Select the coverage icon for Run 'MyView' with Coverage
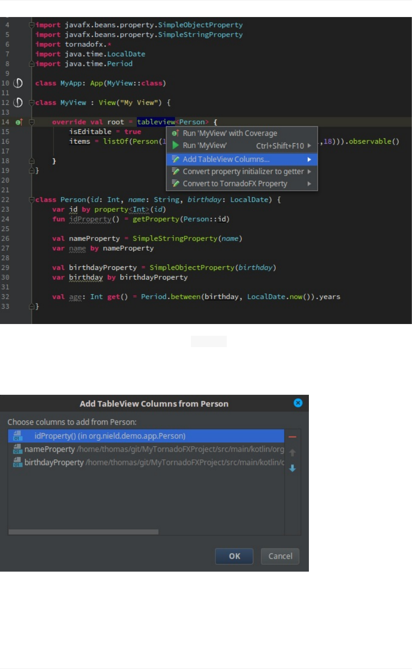 (175, 133)
